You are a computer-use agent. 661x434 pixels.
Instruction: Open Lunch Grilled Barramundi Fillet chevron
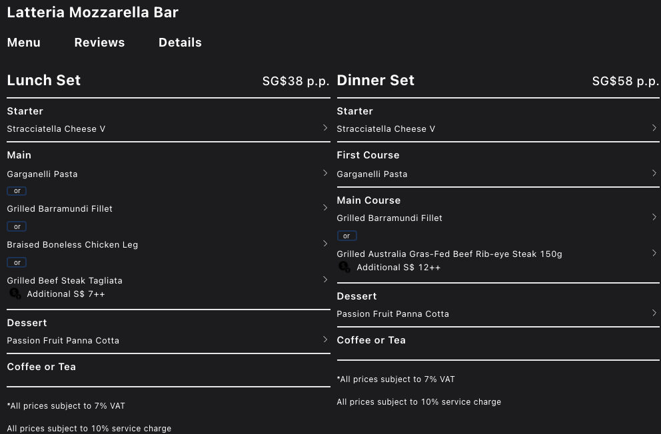pyautogui.click(x=325, y=208)
